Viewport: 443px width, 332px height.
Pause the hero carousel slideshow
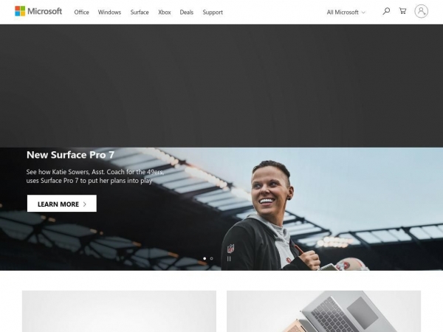pos(229,259)
